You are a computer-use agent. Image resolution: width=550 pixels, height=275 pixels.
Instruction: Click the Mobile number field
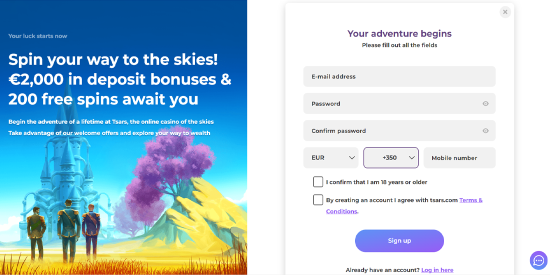point(459,158)
